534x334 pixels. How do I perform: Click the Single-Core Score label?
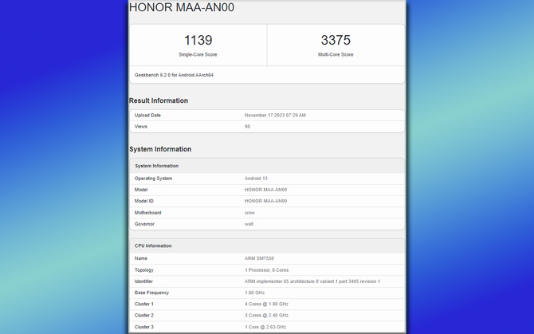click(x=198, y=54)
